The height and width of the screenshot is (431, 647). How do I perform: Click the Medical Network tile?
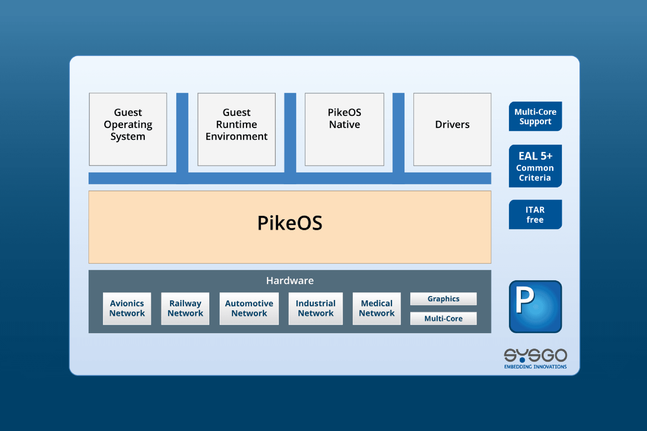[x=376, y=308]
